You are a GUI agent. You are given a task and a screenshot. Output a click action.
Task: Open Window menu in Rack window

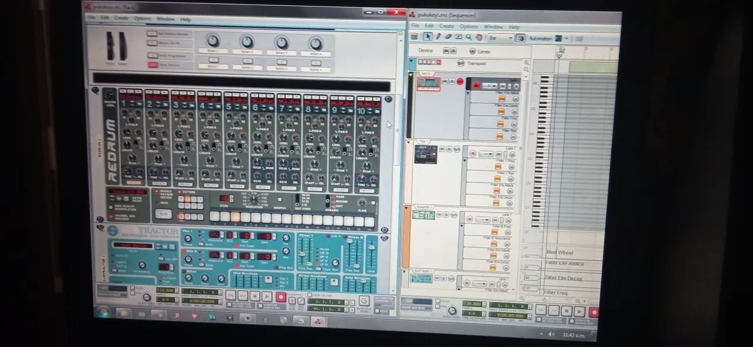(x=165, y=19)
